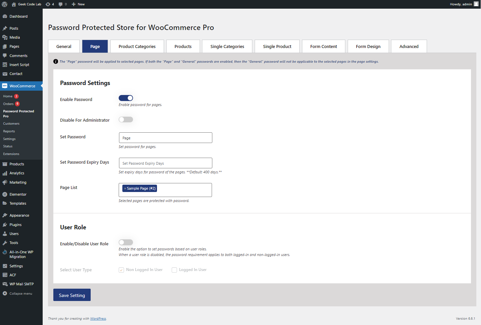The image size is (481, 325).
Task: Click the Geek Code Lab site name
Action: coord(30,4)
